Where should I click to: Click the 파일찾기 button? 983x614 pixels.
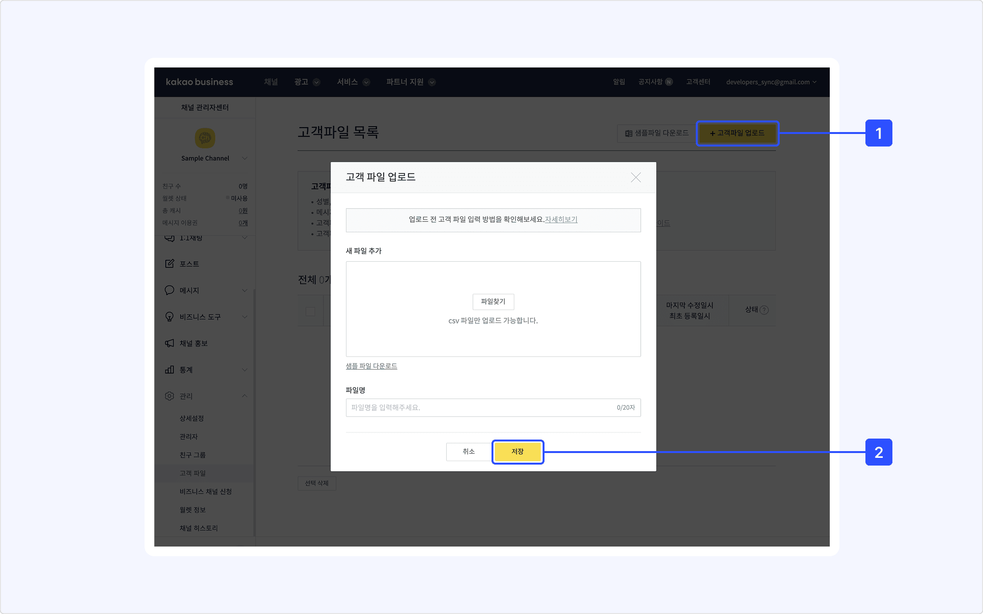(x=493, y=302)
